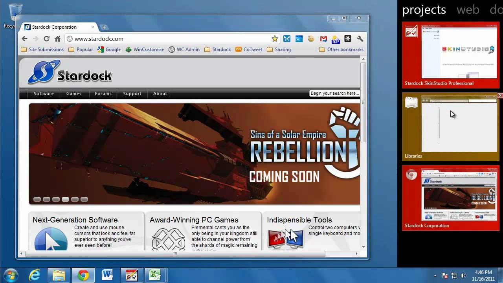Reload the Stardock page

46,39
